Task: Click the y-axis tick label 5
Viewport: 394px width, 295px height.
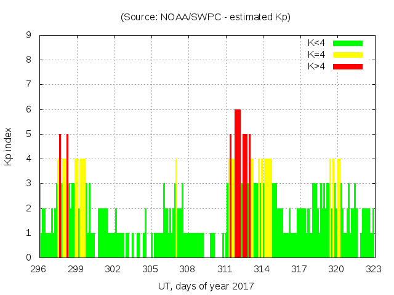Action: coord(29,134)
